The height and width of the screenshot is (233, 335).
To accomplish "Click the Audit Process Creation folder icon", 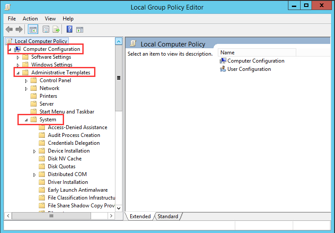I will click(42, 135).
